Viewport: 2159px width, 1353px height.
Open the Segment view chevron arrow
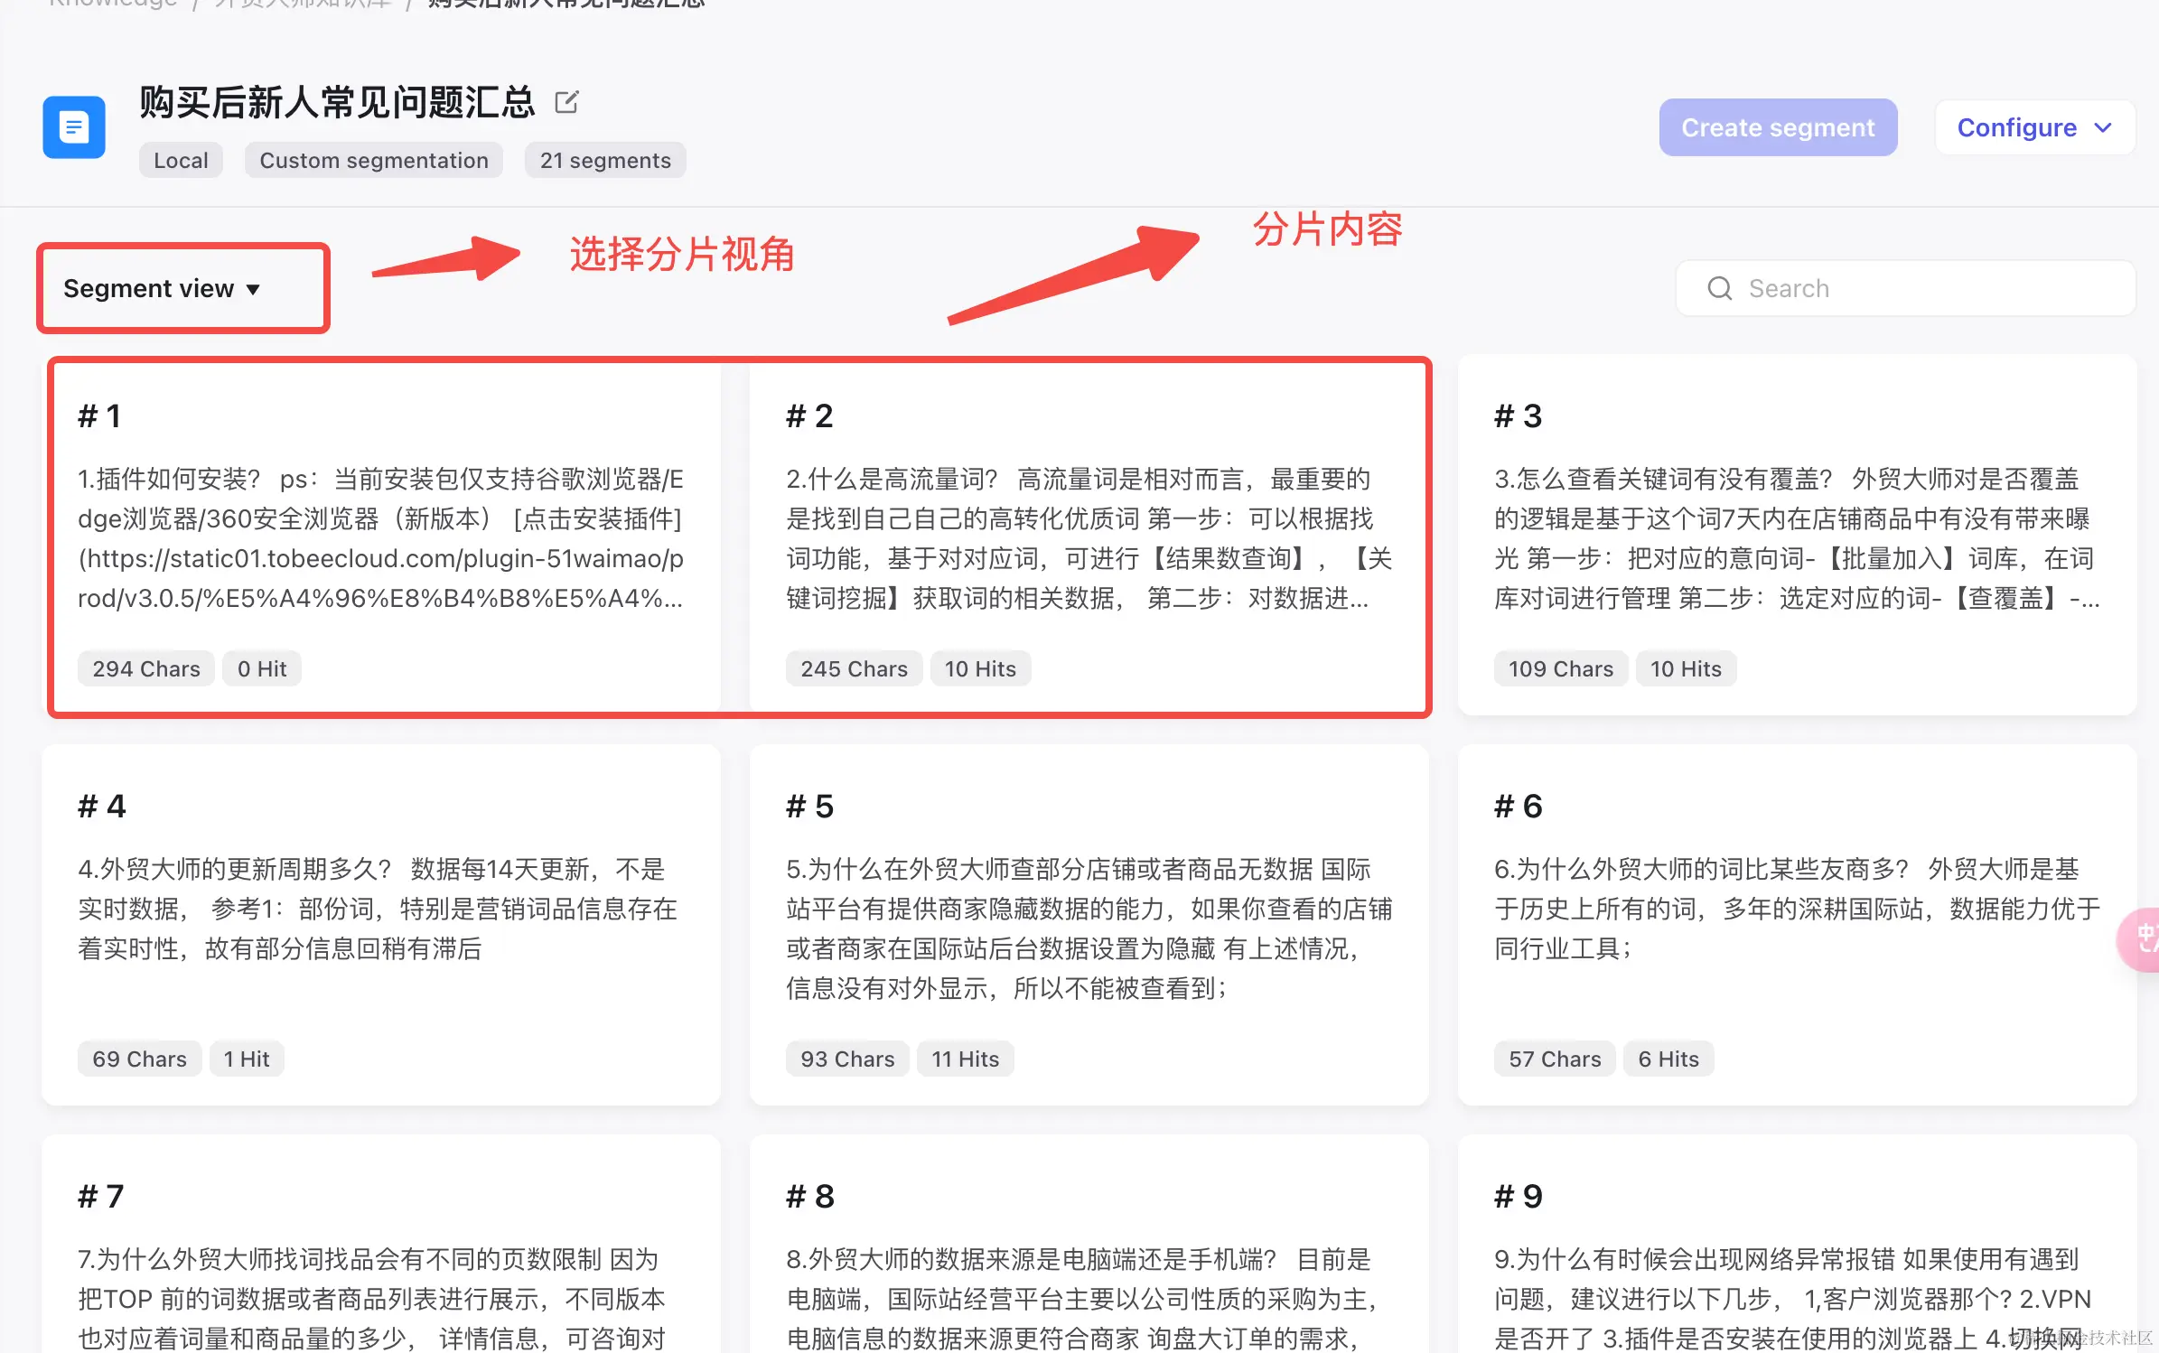(x=254, y=290)
